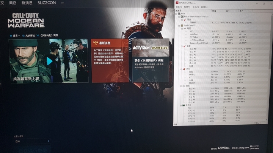Screen dimensions: 273x153
Task: Click the 電壓 voltage waveform icon
Action: click(185, 28)
